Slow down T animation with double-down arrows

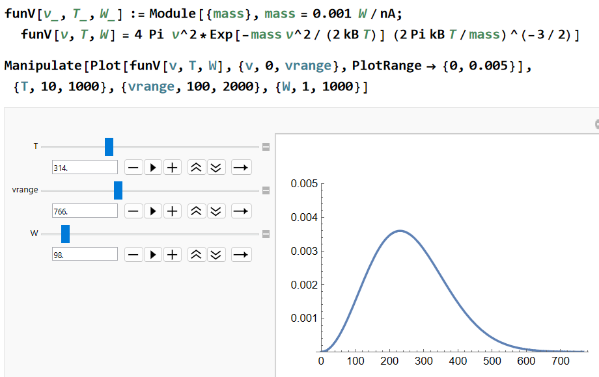click(216, 167)
